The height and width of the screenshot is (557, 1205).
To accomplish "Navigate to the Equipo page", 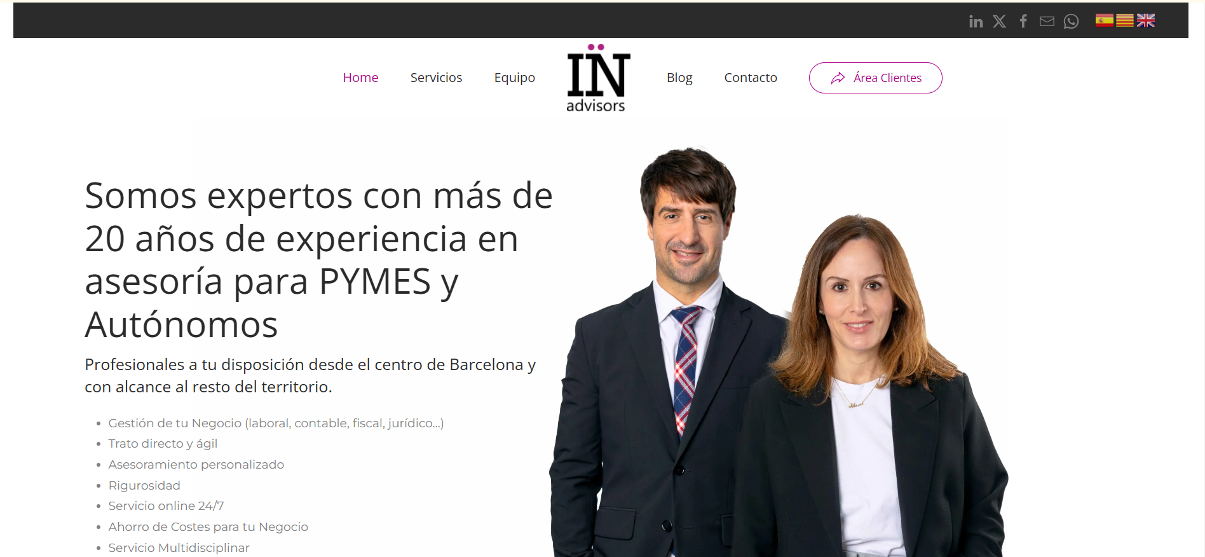I will [515, 78].
